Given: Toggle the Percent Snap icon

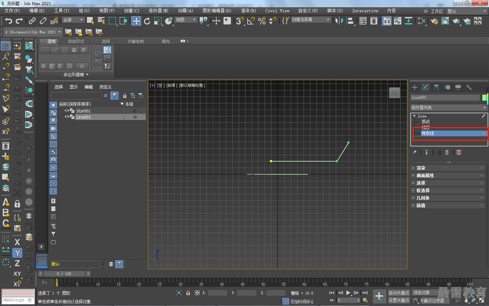Looking at the screenshot, I should click(x=262, y=21).
